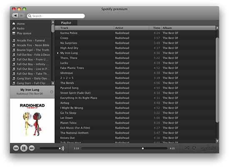Screen dimensions: 229x167
Task: Select the Airbag track
Action: (135, 103)
